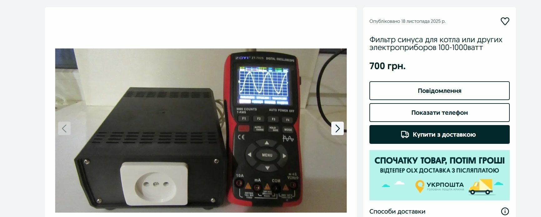Reveal seller number via Показати телефон
Screen dimensions: 541x217
click(439, 113)
